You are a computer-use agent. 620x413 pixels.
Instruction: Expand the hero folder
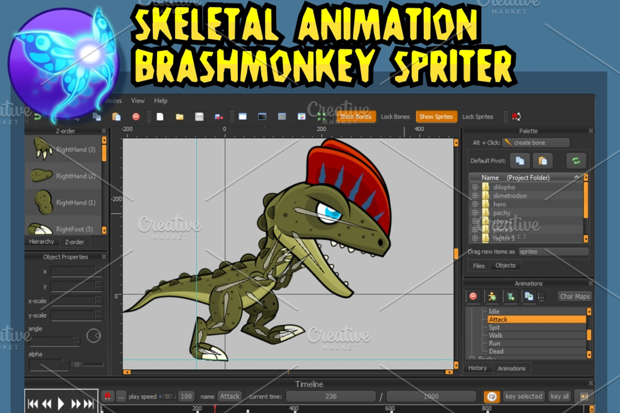[x=475, y=204]
